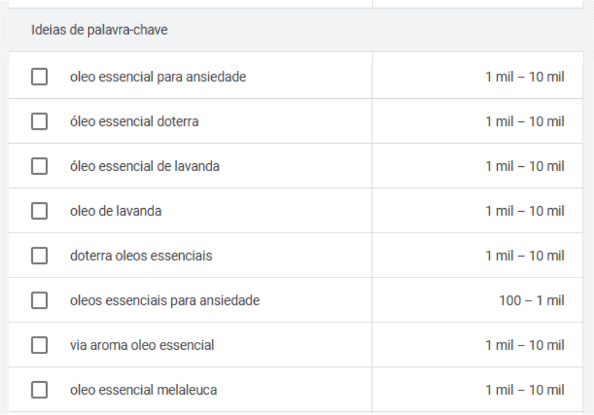Select the 'oleo de lavanda' keyword text

point(116,211)
